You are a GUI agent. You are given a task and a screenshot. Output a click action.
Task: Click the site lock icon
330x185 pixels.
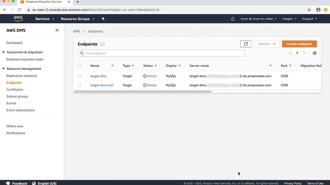[x=29, y=10]
